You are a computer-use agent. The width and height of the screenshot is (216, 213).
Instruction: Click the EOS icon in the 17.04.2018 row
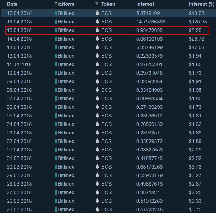click(x=97, y=13)
